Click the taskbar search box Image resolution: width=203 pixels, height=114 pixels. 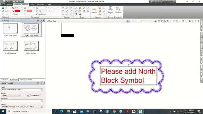(x=29, y=111)
